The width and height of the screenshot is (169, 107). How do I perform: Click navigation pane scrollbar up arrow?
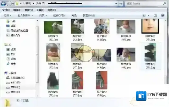coord(37,21)
